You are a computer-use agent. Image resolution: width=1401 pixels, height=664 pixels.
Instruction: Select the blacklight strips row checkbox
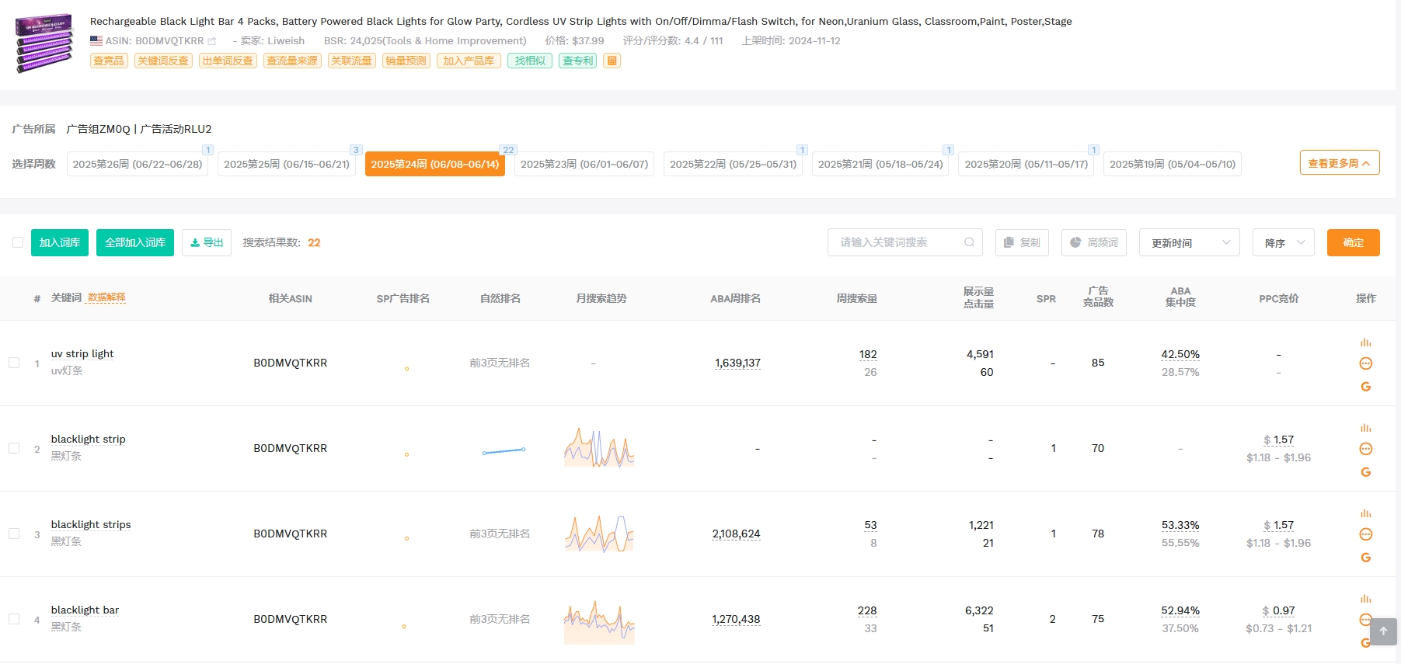tap(14, 534)
